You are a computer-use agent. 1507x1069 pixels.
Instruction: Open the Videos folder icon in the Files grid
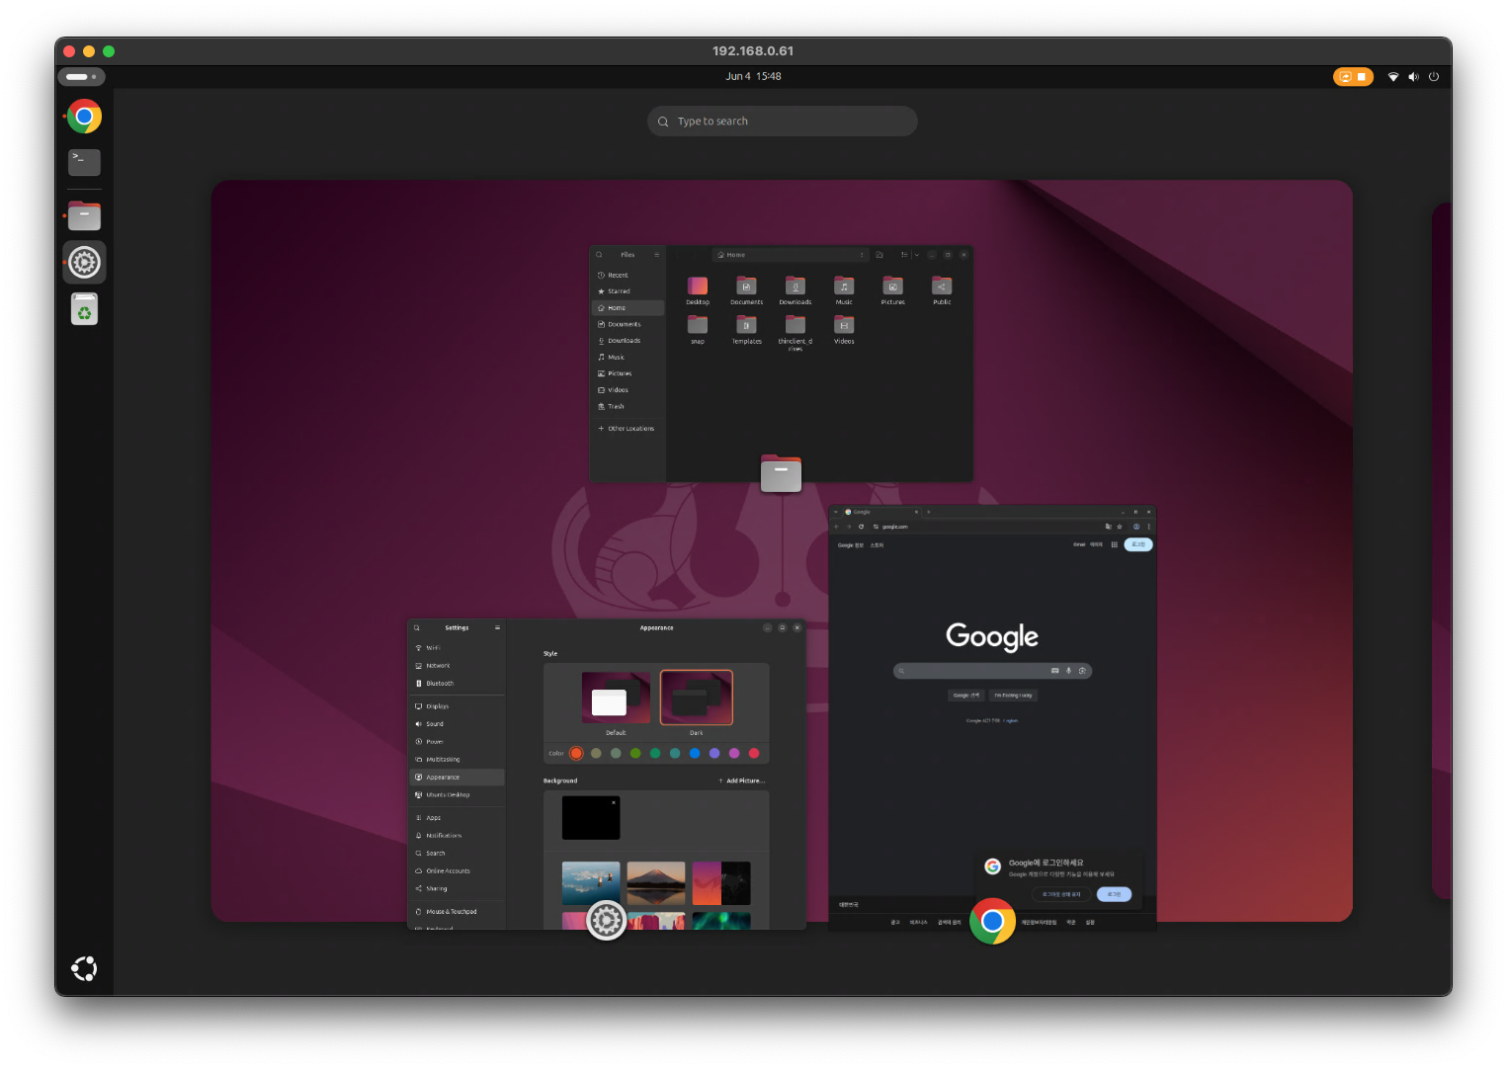(x=844, y=329)
